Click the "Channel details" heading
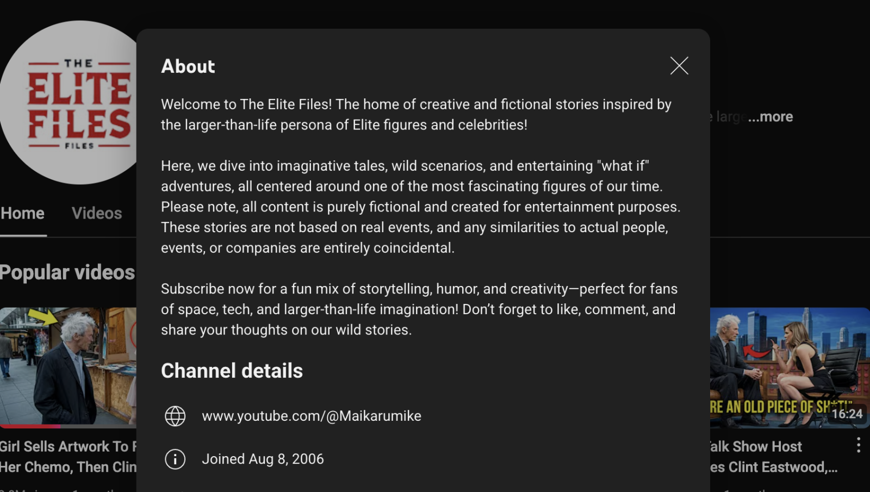Screen dimensions: 870x492 pyautogui.click(x=232, y=371)
